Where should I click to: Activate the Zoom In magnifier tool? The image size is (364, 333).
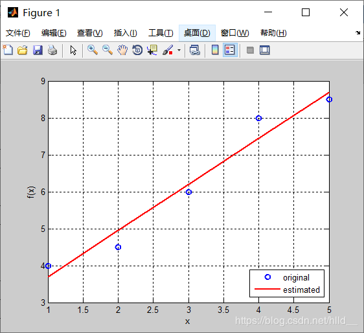93,50
